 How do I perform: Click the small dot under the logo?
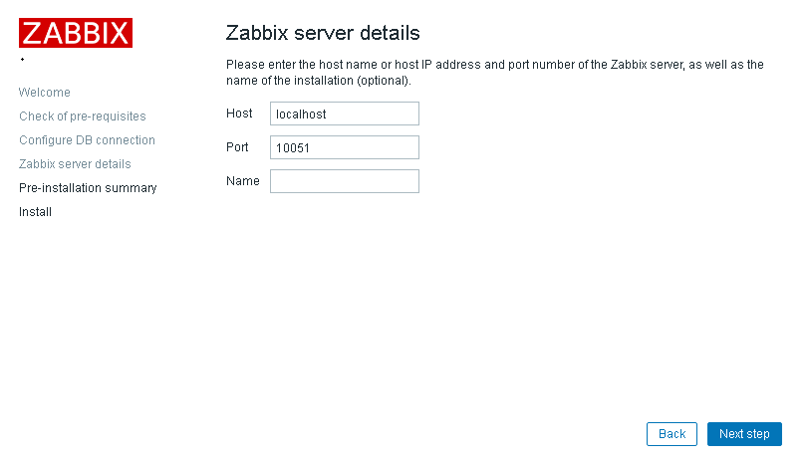22,60
